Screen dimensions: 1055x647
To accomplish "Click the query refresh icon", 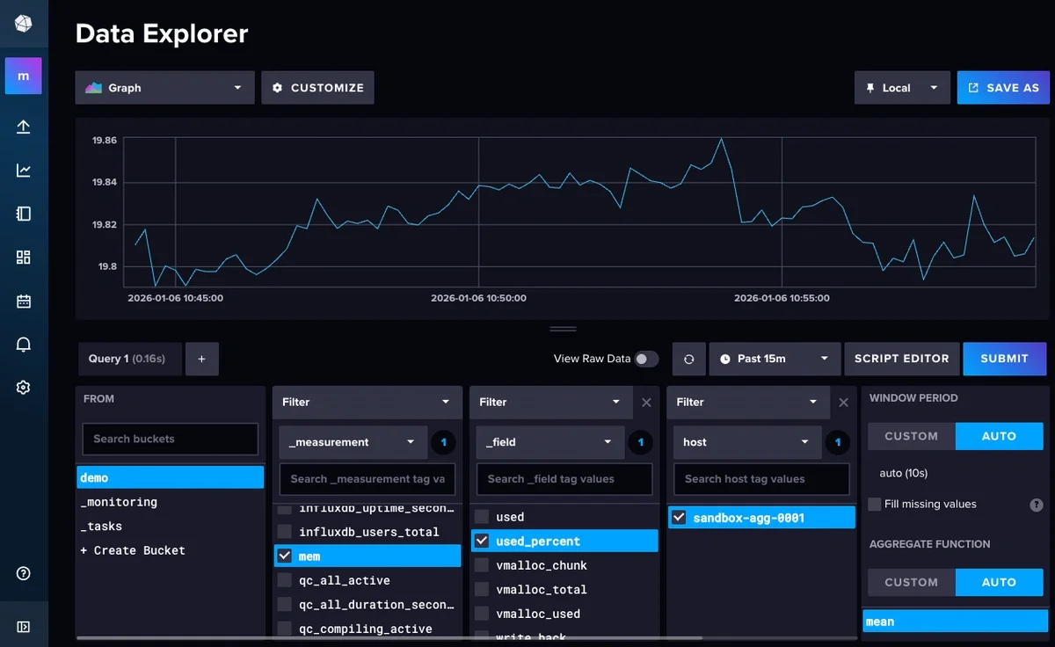I will pos(688,359).
